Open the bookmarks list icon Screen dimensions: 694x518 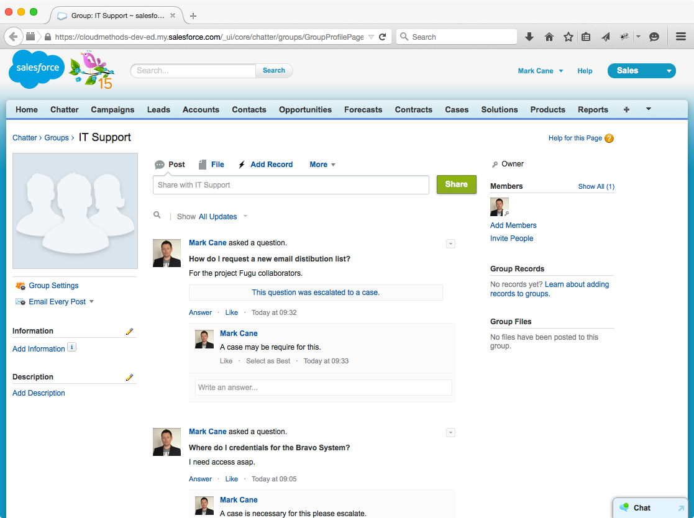(586, 37)
